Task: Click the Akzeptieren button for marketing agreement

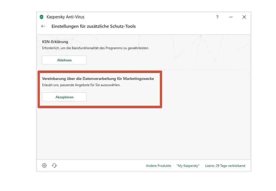Action: coord(64,97)
